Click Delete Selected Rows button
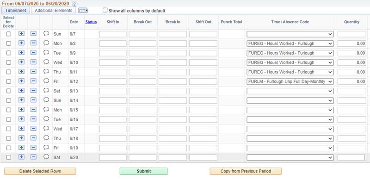Viewport: 370px width, 179px height. 40,171
